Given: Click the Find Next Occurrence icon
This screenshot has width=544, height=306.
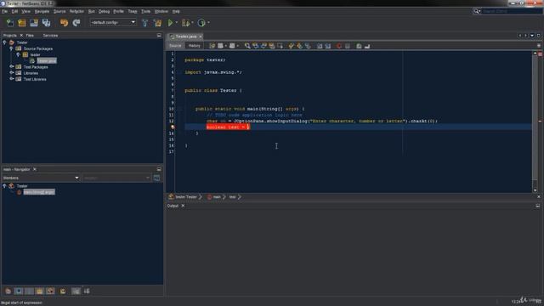Looking at the screenshot, I should click(263, 46).
